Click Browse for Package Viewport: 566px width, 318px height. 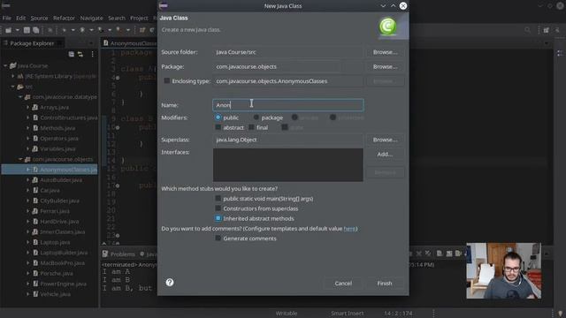click(385, 67)
